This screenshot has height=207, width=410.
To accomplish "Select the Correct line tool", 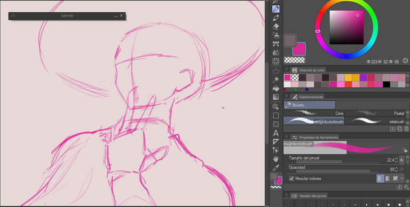I will [275, 150].
